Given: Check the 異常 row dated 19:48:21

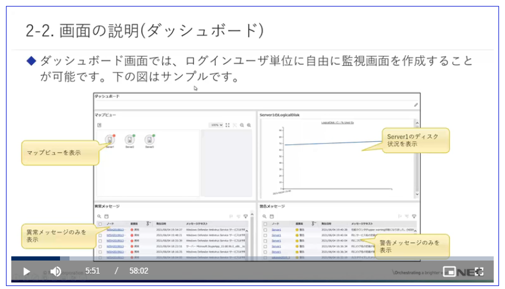Looking at the screenshot, I should pyautogui.click(x=100, y=236).
